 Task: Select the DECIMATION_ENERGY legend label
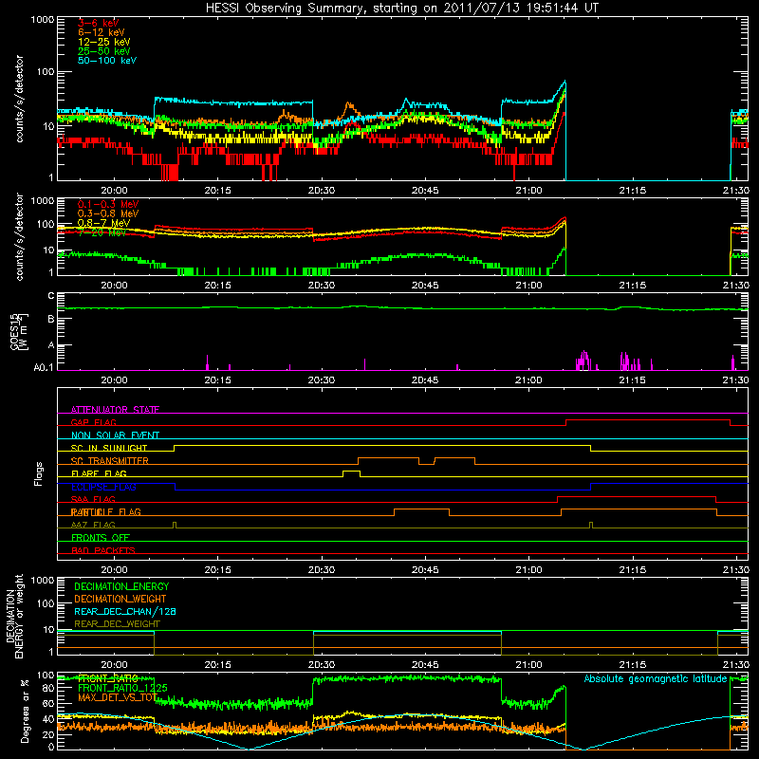pos(121,586)
